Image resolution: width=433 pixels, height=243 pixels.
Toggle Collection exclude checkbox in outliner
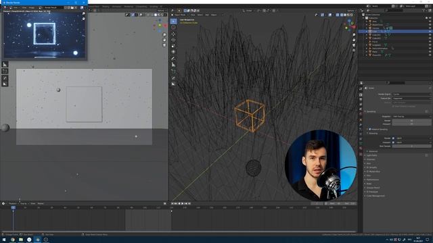pos(427,18)
